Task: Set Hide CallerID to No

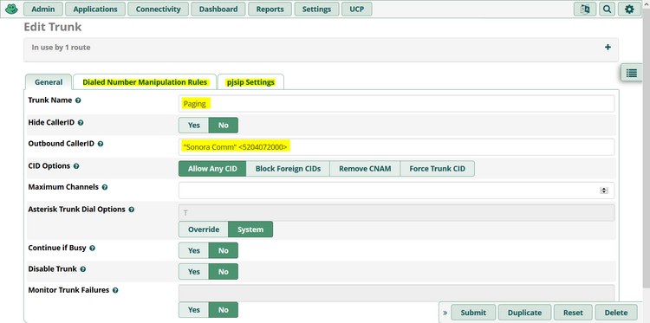Action: [223, 125]
